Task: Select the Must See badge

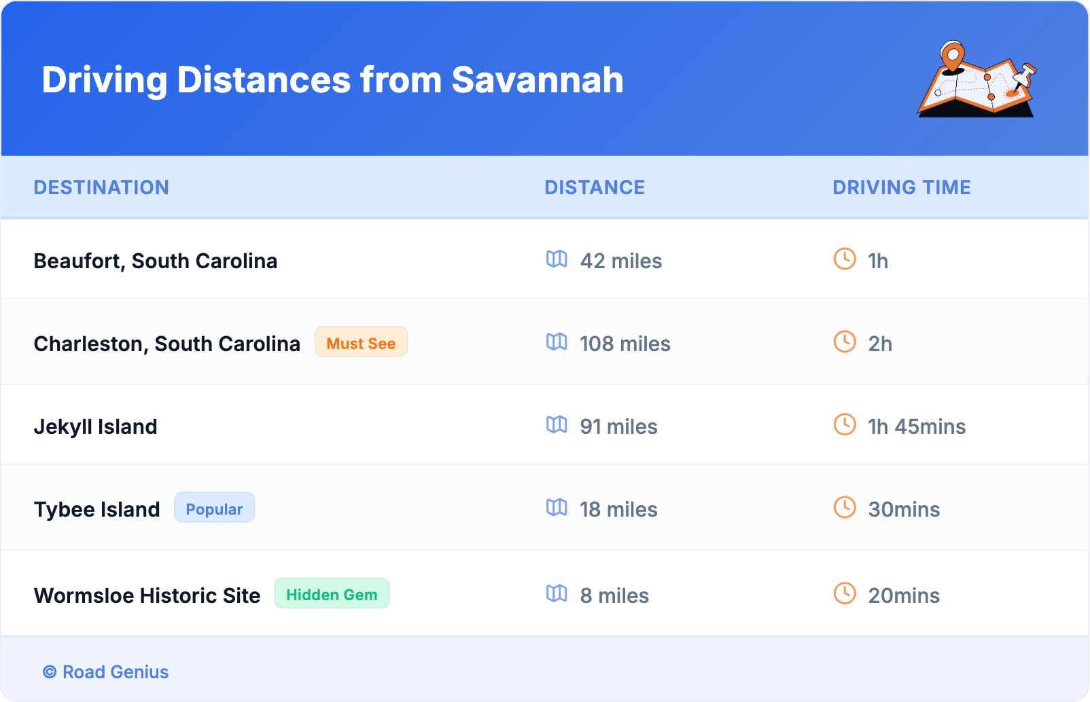Action: (x=361, y=342)
